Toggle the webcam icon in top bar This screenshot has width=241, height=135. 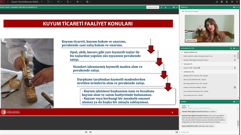[x=77, y=2]
